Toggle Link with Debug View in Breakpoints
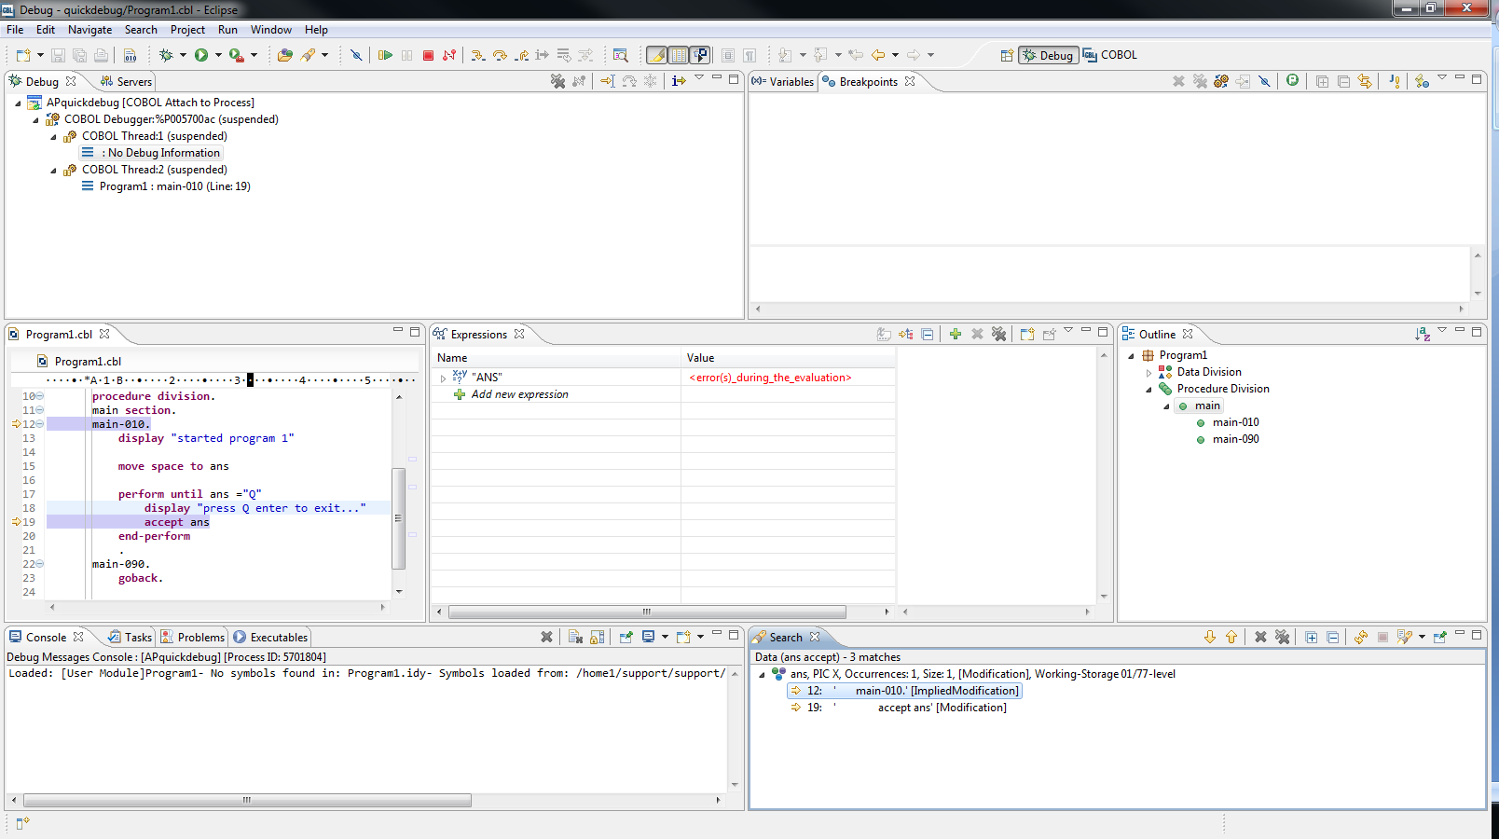Viewport: 1499px width, 839px height. [1365, 81]
